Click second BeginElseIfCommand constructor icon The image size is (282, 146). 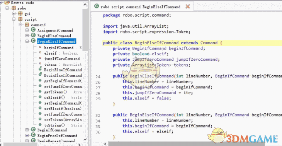(40, 74)
